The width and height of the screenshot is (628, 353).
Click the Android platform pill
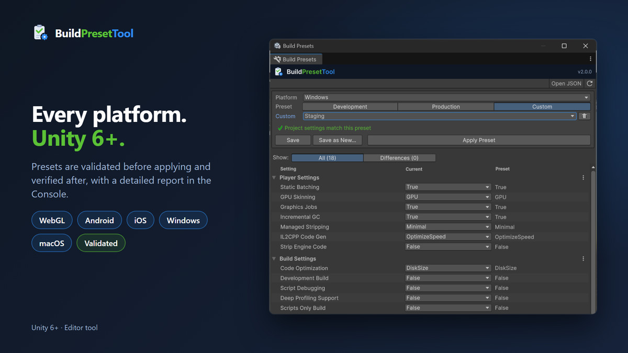(x=99, y=220)
